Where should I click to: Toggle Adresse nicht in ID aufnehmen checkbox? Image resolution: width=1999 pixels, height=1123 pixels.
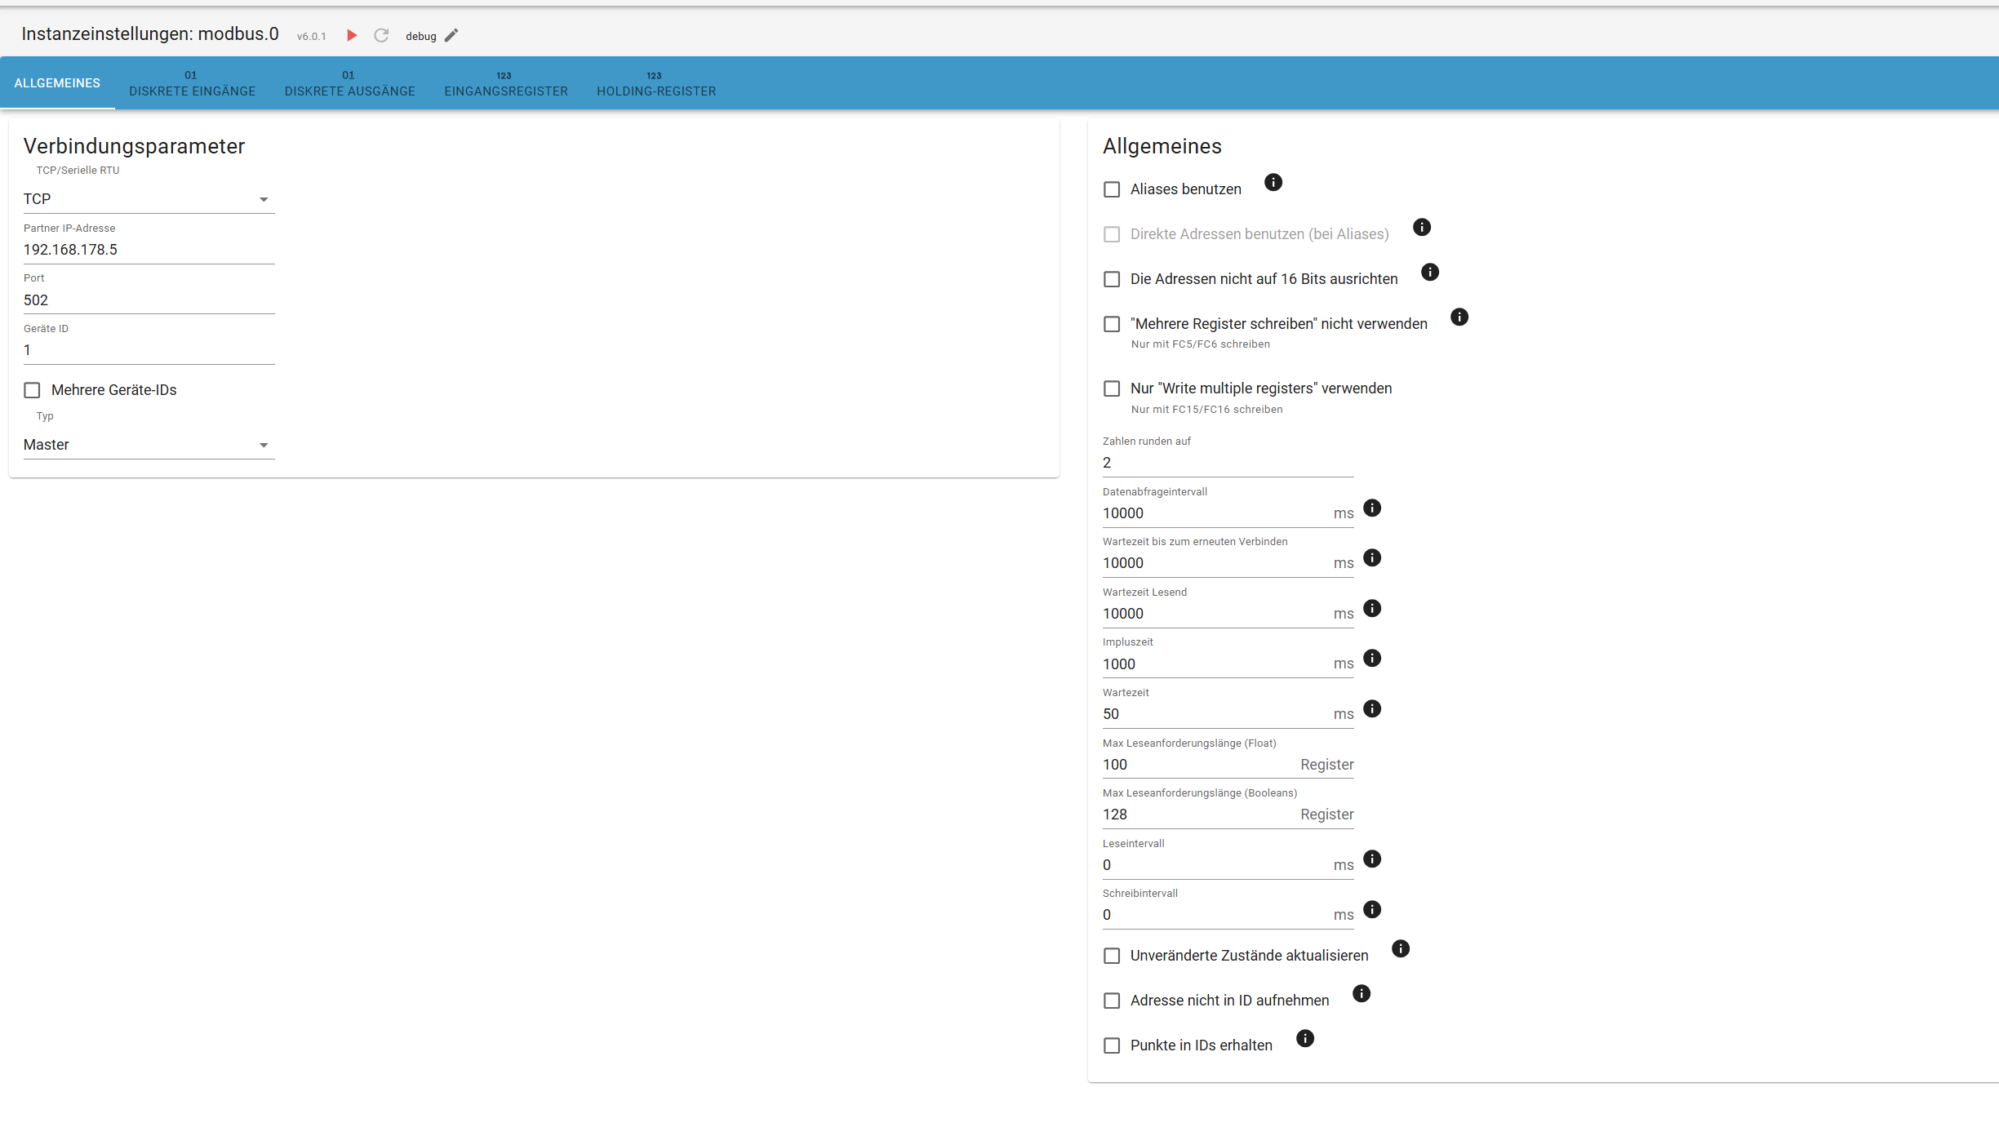pos(1112,1001)
